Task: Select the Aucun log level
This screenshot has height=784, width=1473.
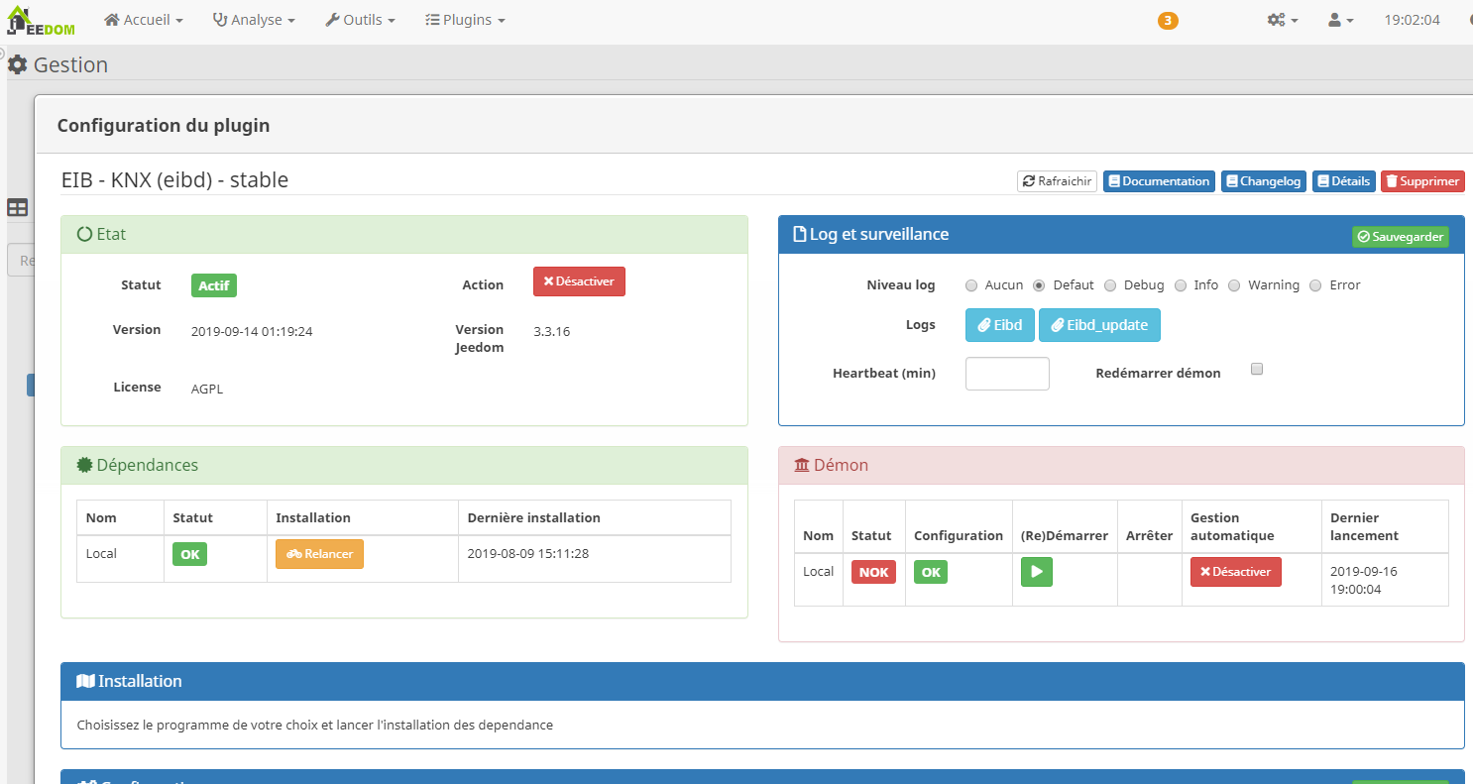Action: click(x=971, y=285)
